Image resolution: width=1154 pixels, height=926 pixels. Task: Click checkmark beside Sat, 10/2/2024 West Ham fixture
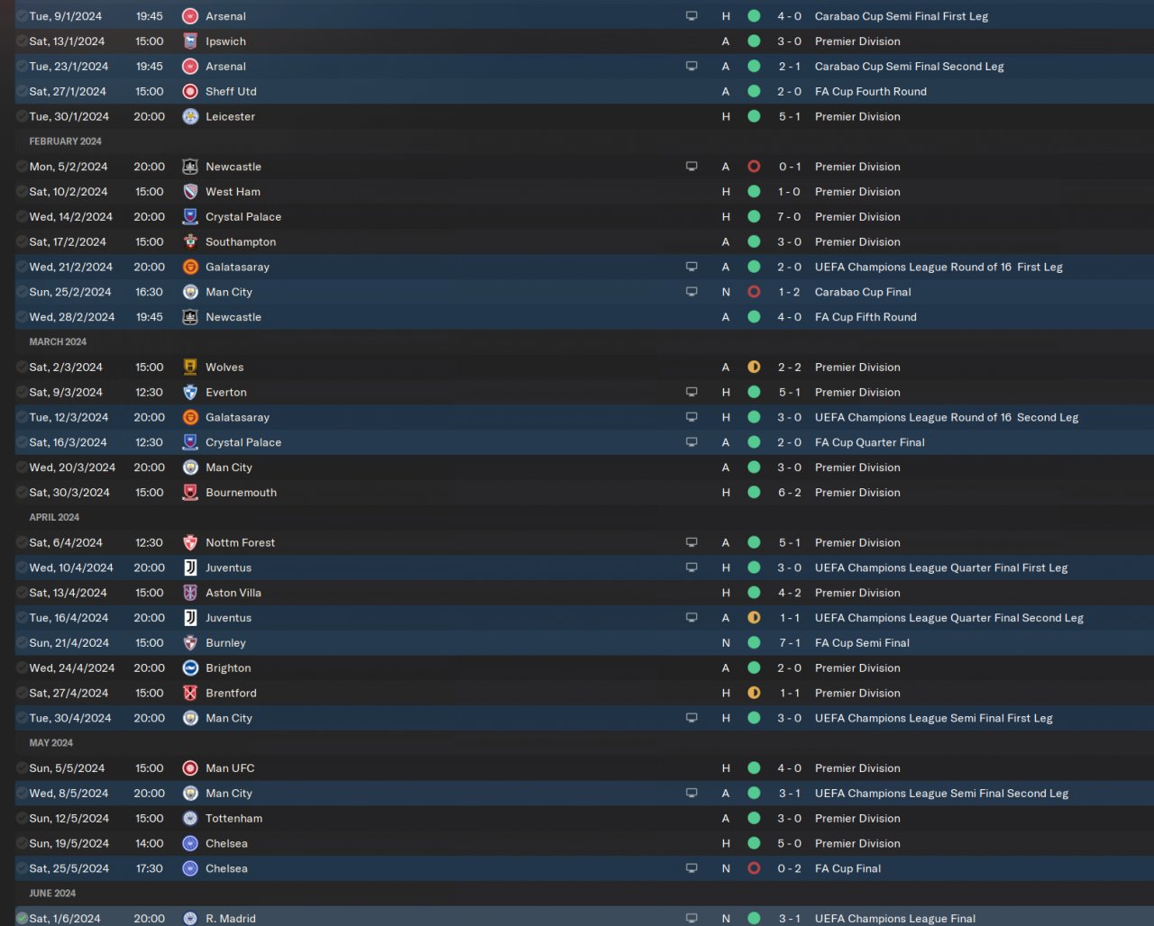point(22,192)
